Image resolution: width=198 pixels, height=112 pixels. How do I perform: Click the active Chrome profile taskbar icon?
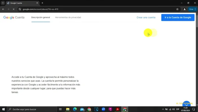click(x=125, y=109)
